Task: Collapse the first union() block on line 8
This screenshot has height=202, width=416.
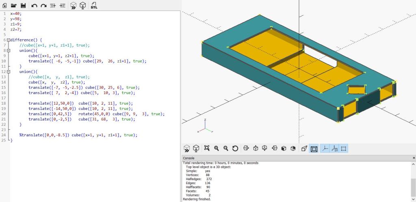Action: click(x=9, y=51)
